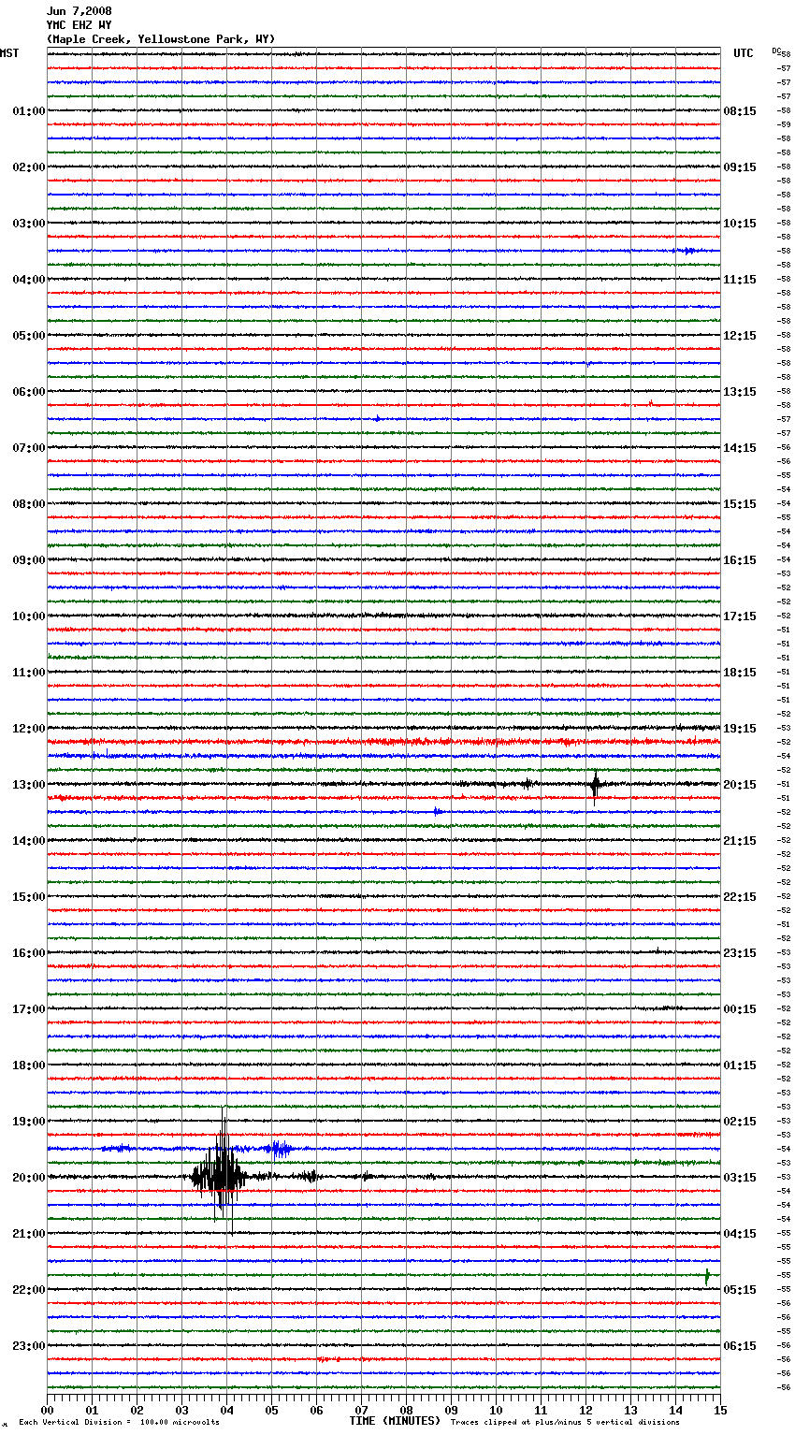
Task: Click the 19:00 MST row label
Action: 28,1122
